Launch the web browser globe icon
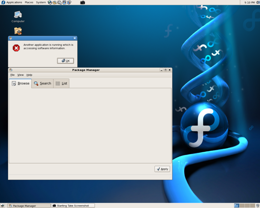This screenshot has width=260, height=208. (50, 3)
